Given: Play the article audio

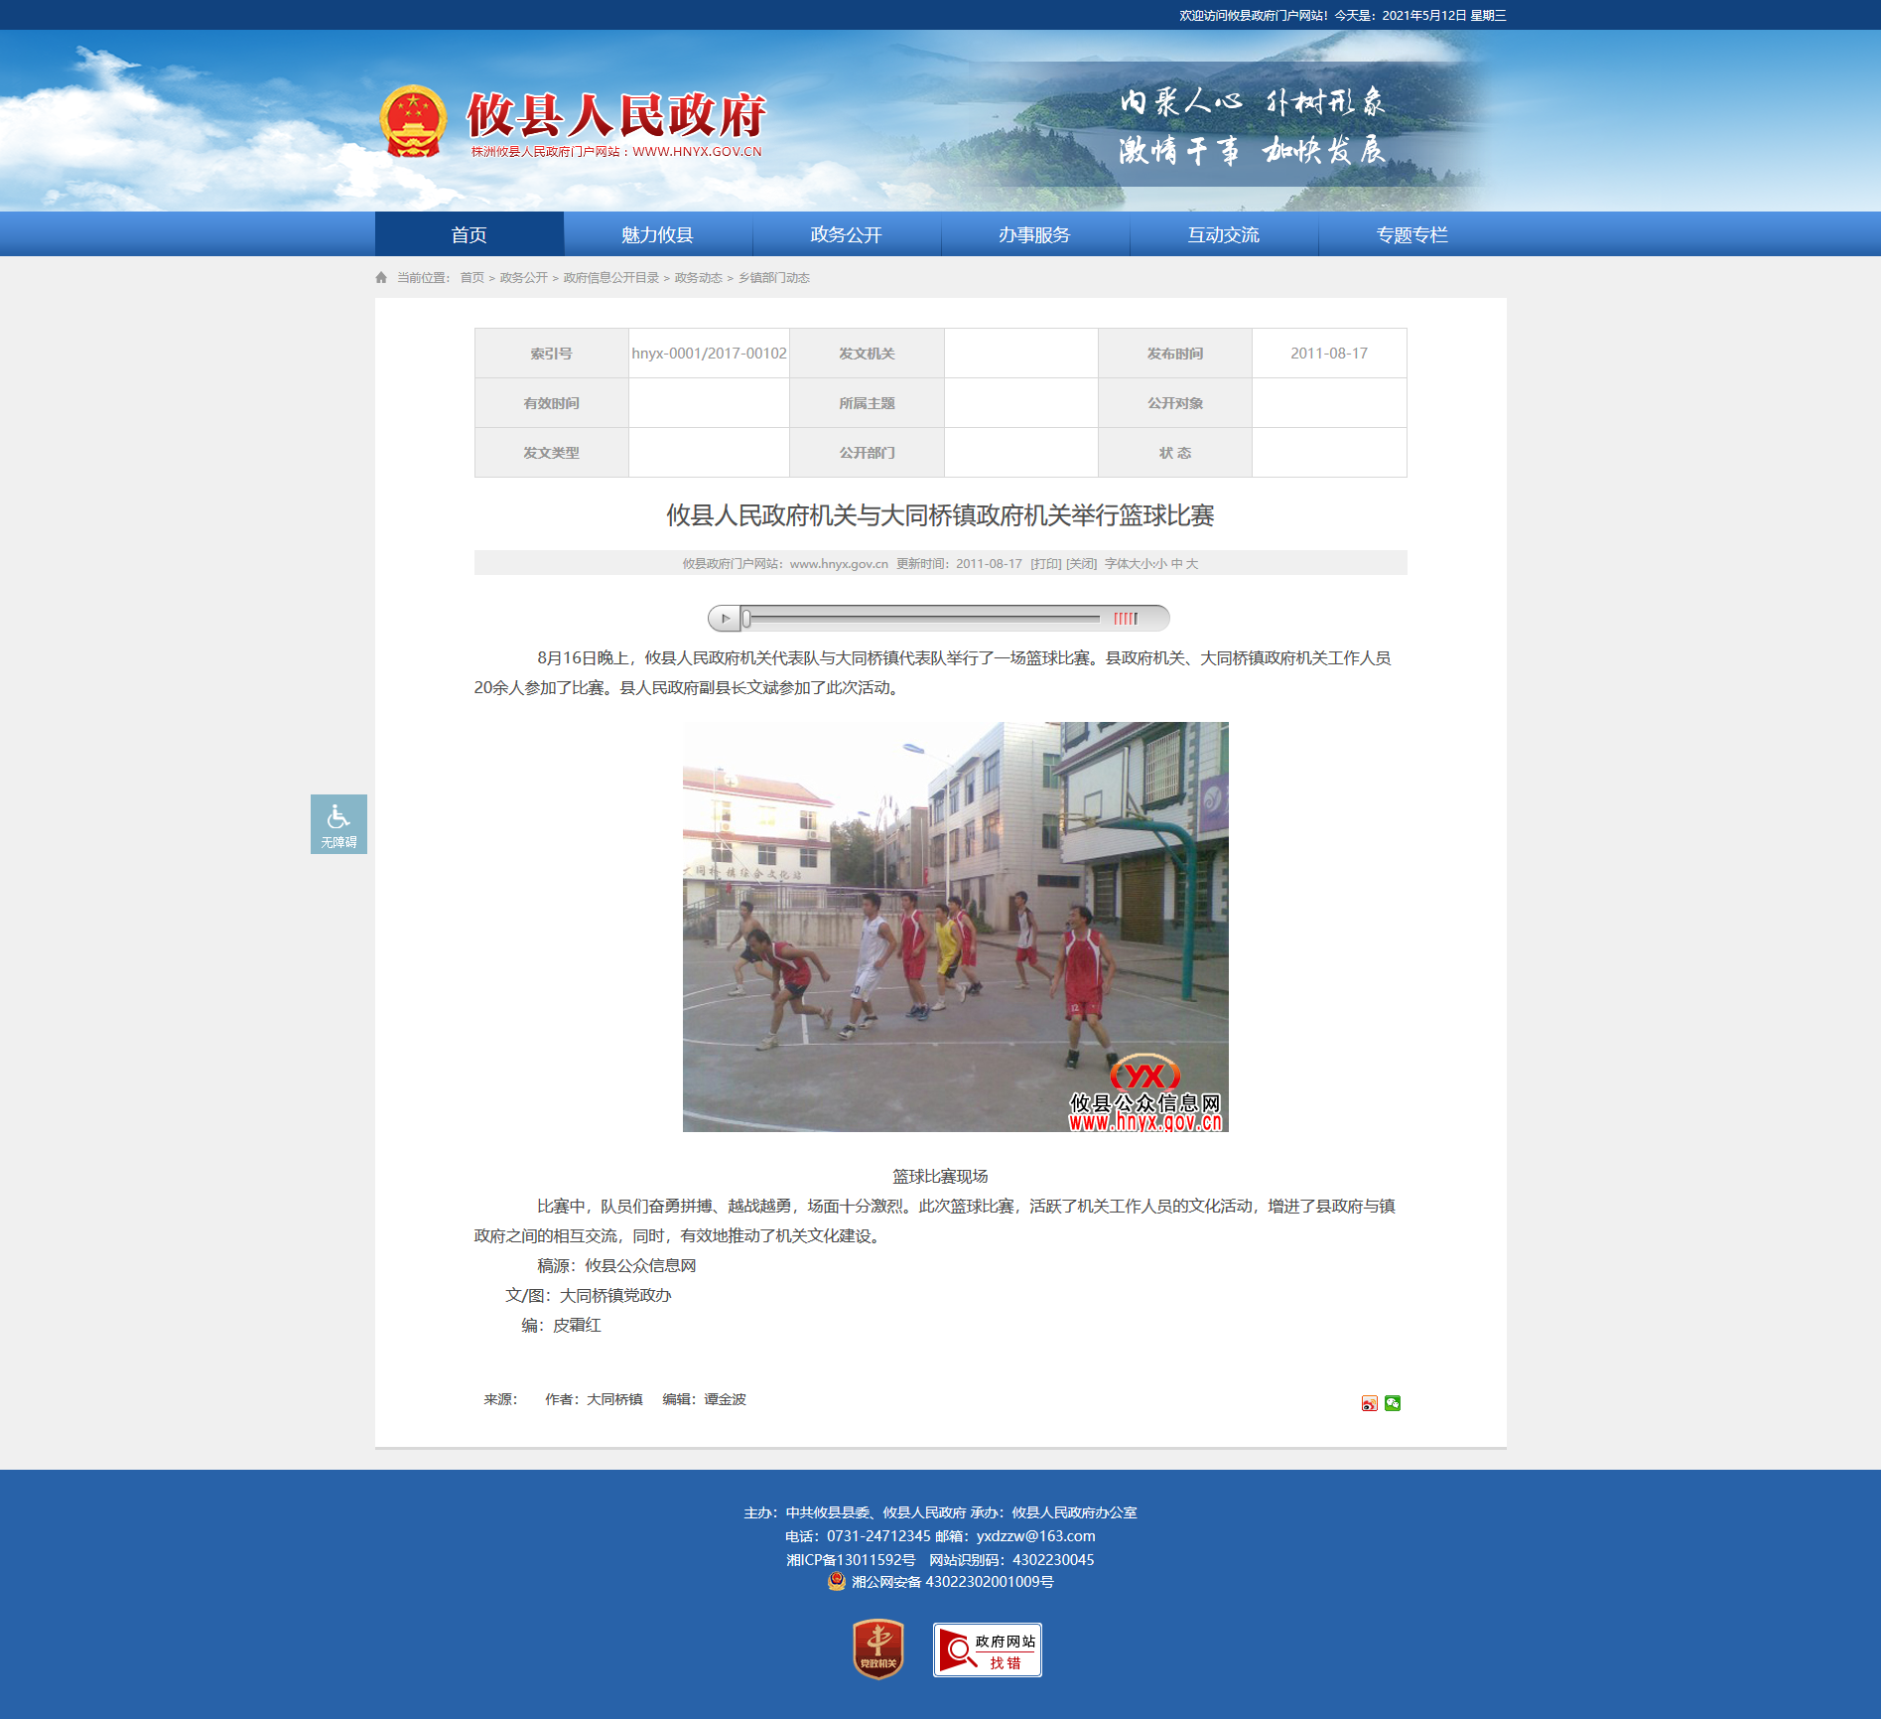Looking at the screenshot, I should 725,619.
